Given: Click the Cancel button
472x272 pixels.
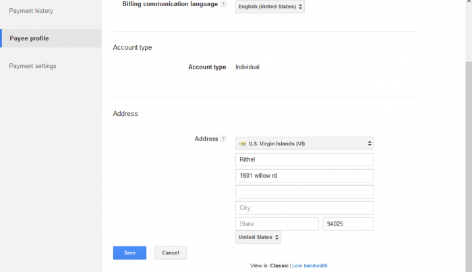Looking at the screenshot, I should click(x=170, y=252).
